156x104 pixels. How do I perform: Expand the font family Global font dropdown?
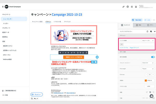coord(147,62)
